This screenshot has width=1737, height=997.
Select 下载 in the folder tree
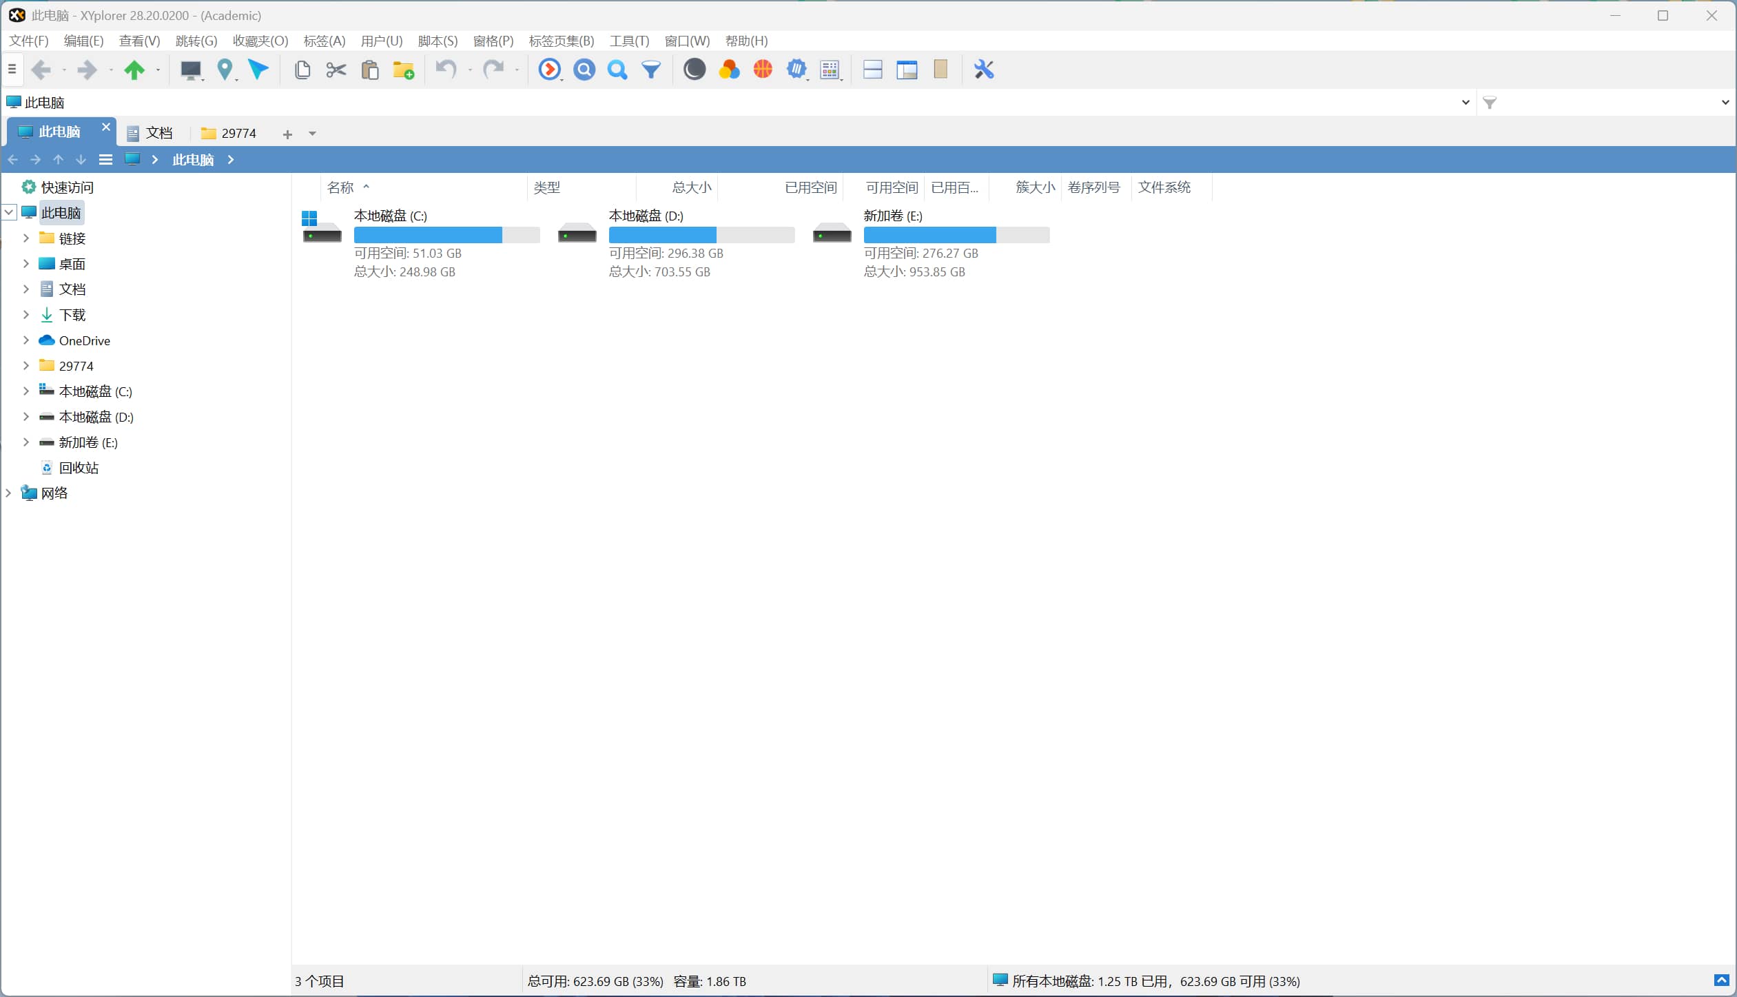point(72,315)
